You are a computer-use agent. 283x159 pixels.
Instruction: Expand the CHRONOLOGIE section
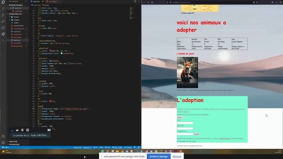[14, 144]
